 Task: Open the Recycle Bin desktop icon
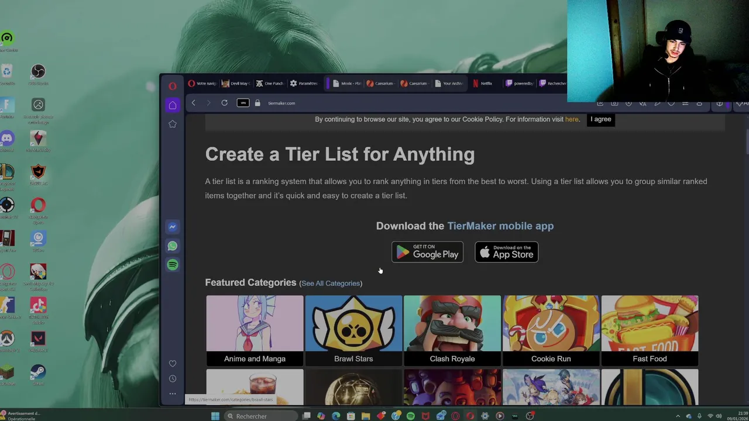(7, 74)
